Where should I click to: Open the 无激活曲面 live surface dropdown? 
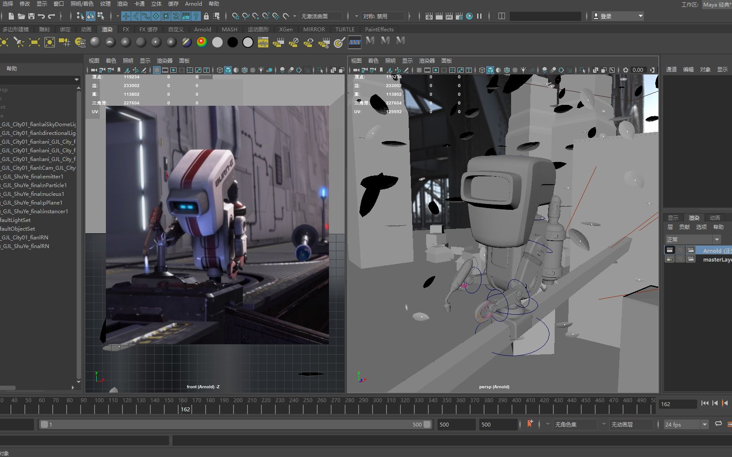coord(321,16)
